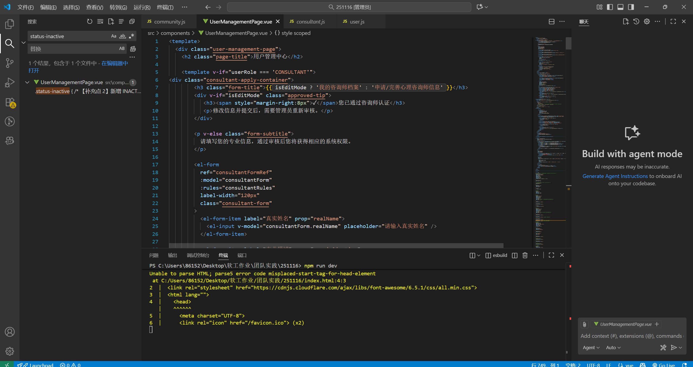Screen dimensions: 693x367
Task: Open the 终端(T) menu in menu bar
Action: point(165,7)
